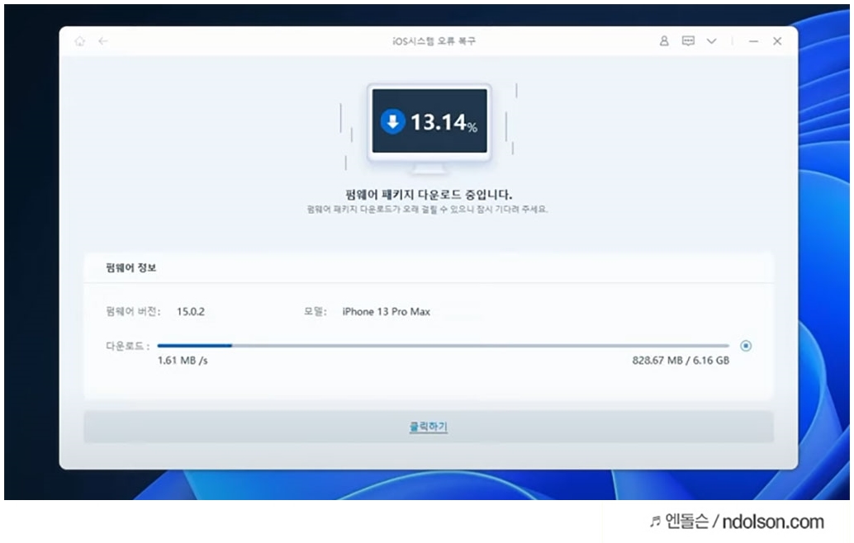Pause download via circular stop icon

point(746,346)
